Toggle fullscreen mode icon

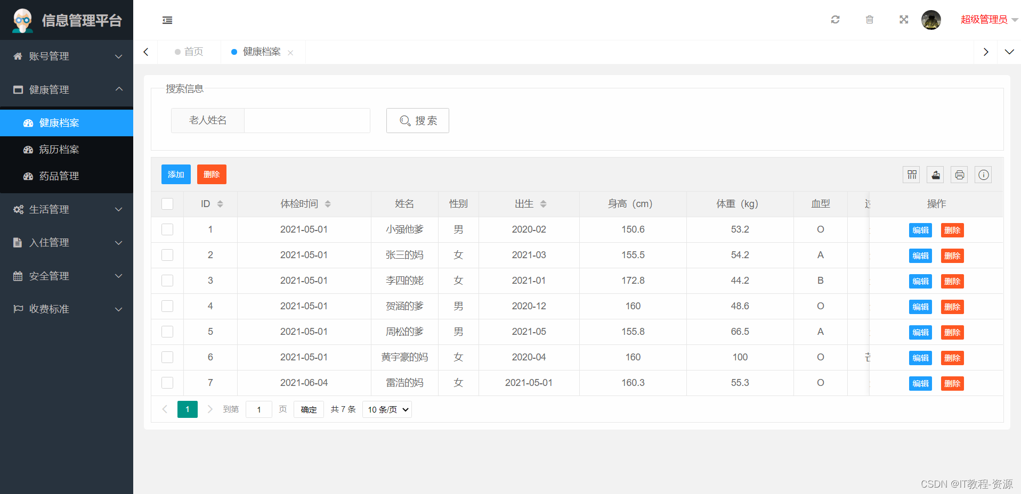coord(904,20)
